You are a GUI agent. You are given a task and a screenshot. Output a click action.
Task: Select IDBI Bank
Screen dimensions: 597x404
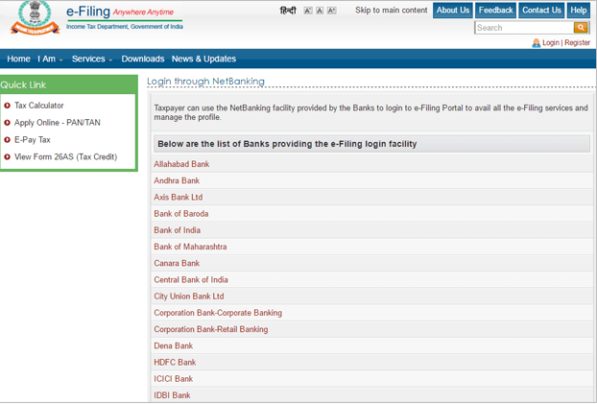pos(172,395)
